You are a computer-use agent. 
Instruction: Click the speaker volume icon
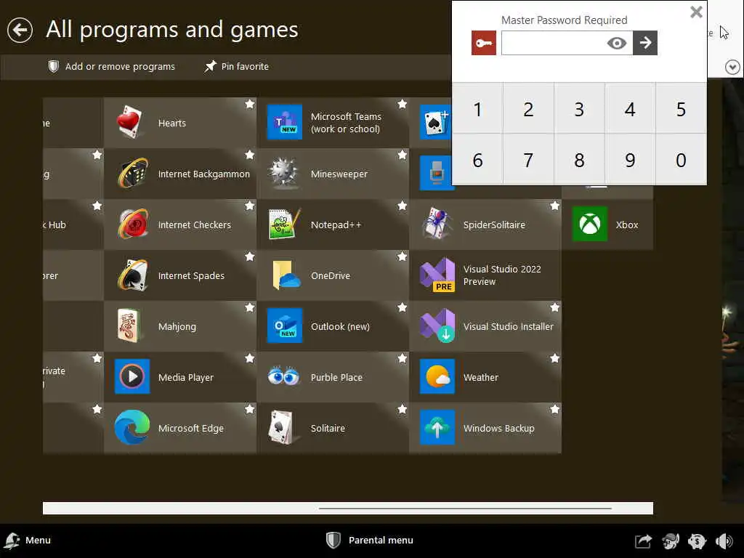click(724, 541)
